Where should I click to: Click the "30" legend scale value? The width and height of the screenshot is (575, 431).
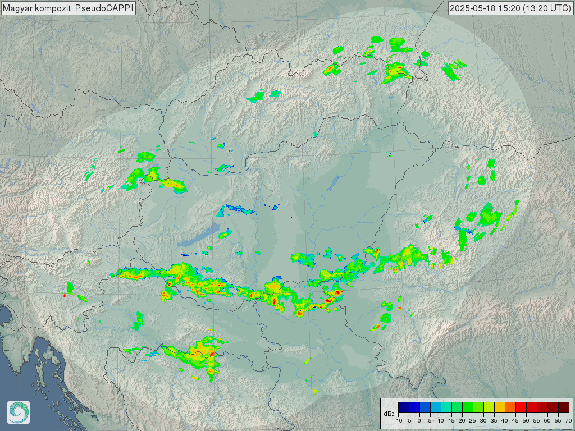coord(483,421)
